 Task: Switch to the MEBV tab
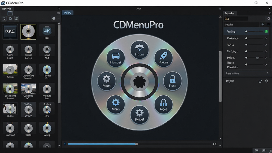pyautogui.click(x=67, y=13)
